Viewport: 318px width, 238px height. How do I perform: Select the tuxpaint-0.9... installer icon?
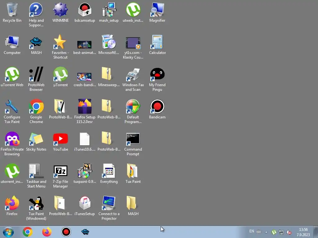(x=85, y=171)
